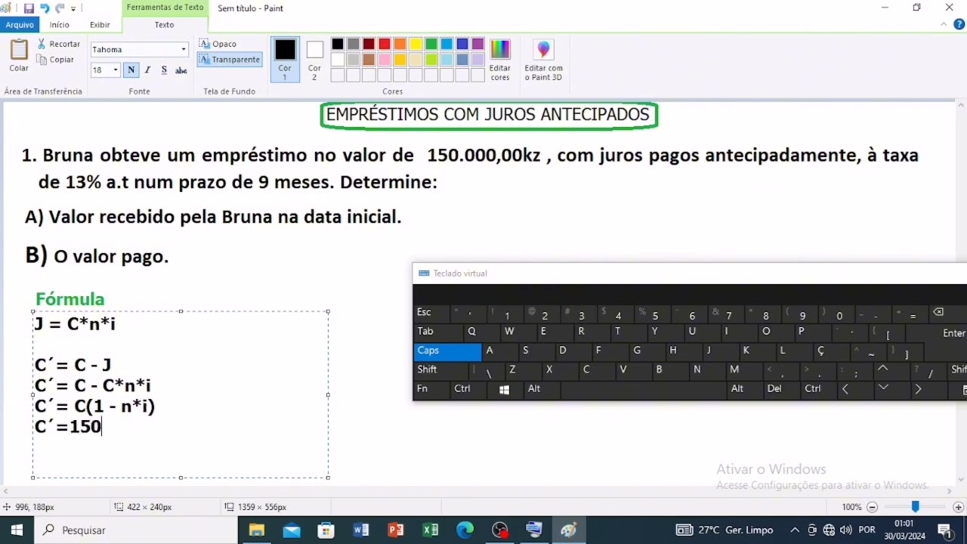Tap the up arrow key on virtual keyboard

pos(882,369)
